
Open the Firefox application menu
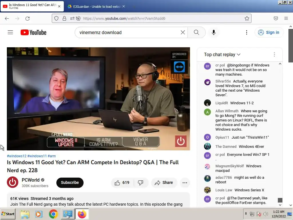(286, 18)
